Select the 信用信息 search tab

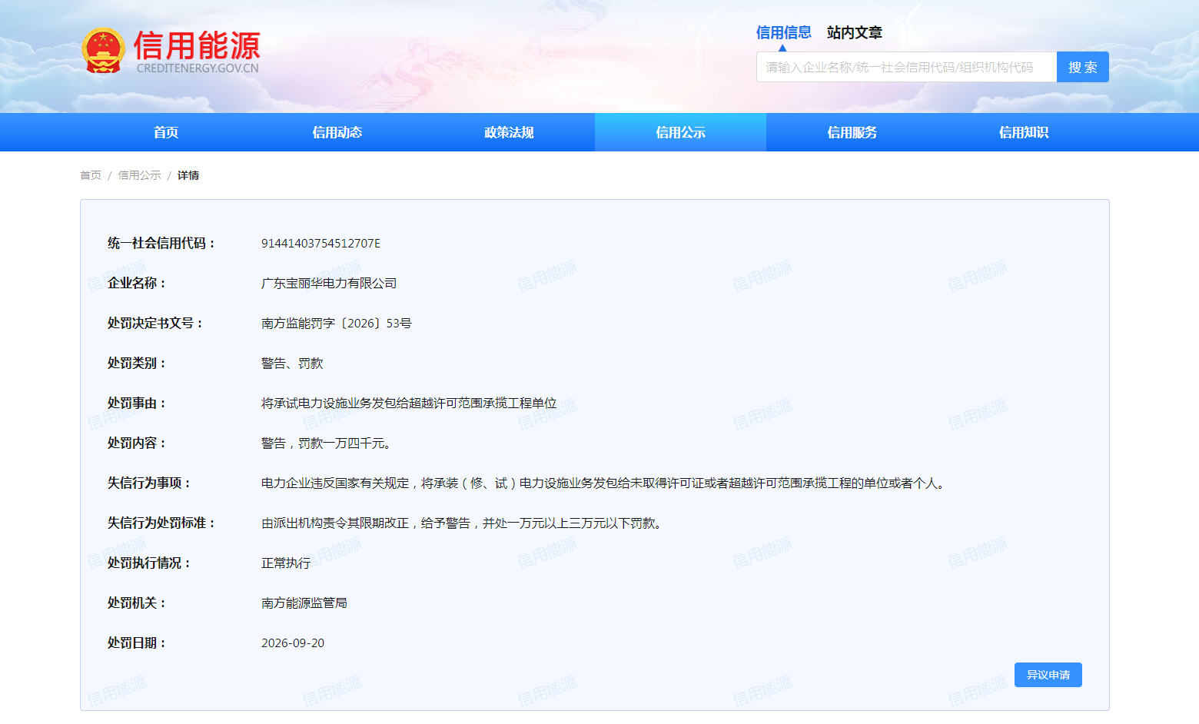pyautogui.click(x=783, y=32)
